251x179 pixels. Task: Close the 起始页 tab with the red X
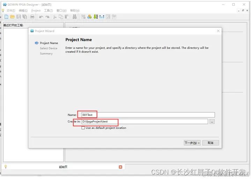[x=120, y=167]
